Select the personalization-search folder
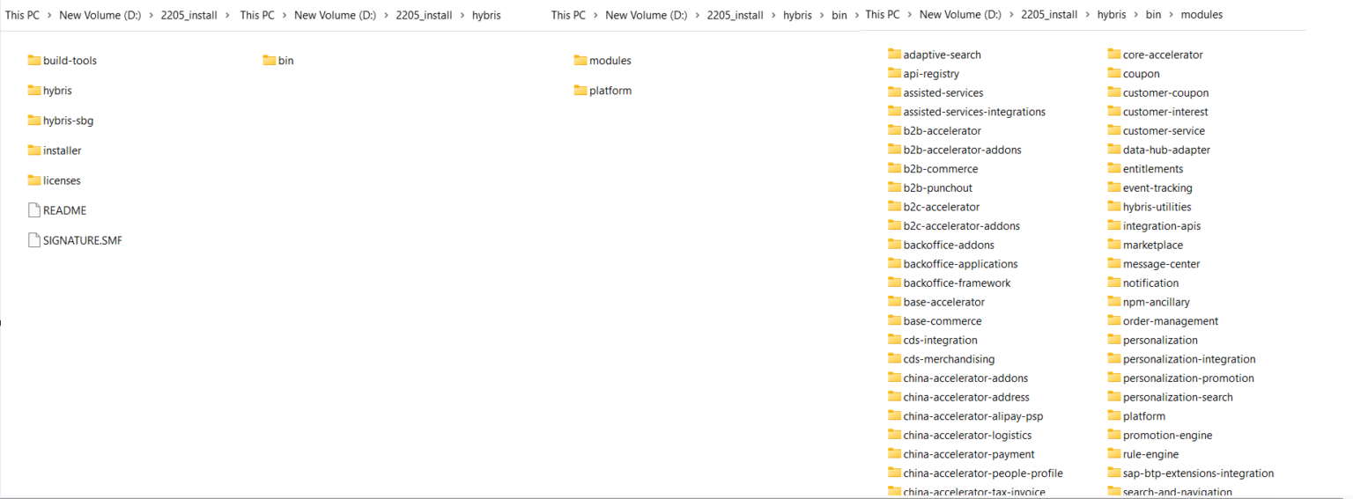The height and width of the screenshot is (499, 1353). [x=1177, y=397]
